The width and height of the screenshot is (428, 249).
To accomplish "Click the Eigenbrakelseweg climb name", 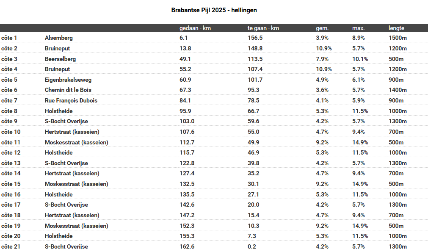I will tap(68, 80).
